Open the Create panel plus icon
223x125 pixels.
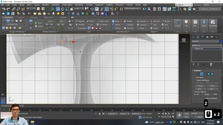point(193,37)
